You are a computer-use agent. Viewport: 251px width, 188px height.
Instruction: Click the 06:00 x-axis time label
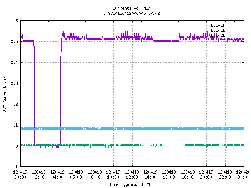[76, 177]
